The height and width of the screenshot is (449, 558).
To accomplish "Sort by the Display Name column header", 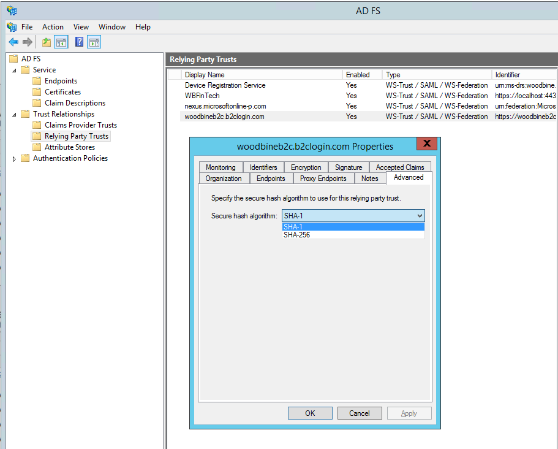I will [262, 74].
